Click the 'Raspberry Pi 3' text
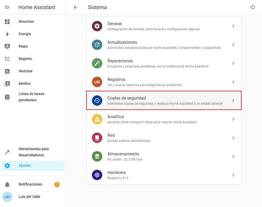The height and width of the screenshot is (207, 262). [x=118, y=178]
